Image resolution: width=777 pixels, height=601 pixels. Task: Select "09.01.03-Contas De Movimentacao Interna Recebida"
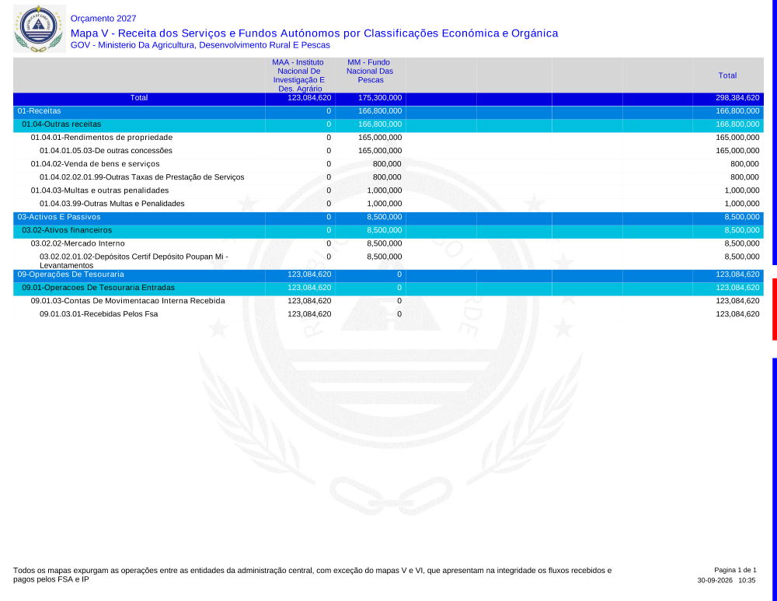coord(128,301)
